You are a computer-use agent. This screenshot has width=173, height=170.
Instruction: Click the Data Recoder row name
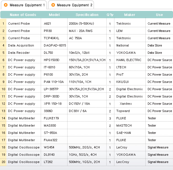19,53
